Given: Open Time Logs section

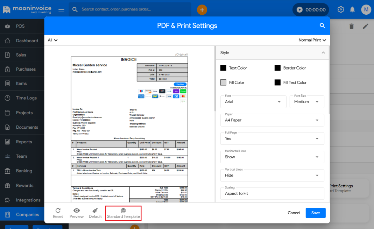Looking at the screenshot, I should (22, 98).
